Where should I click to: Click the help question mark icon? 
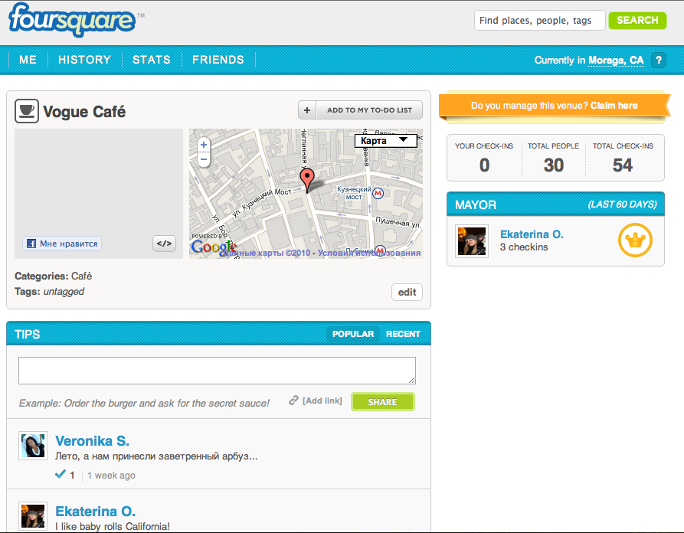click(x=658, y=60)
